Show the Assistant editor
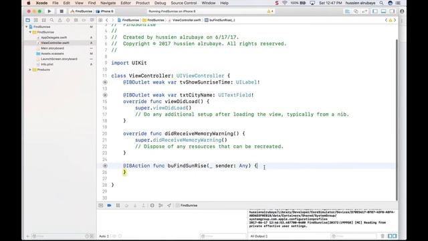This screenshot has width=428, height=241. pyautogui.click(x=356, y=11)
